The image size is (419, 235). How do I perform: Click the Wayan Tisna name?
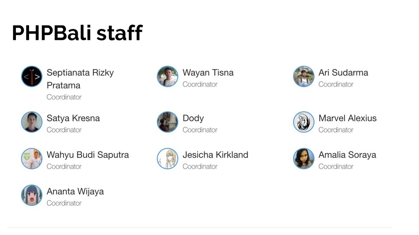click(x=208, y=73)
